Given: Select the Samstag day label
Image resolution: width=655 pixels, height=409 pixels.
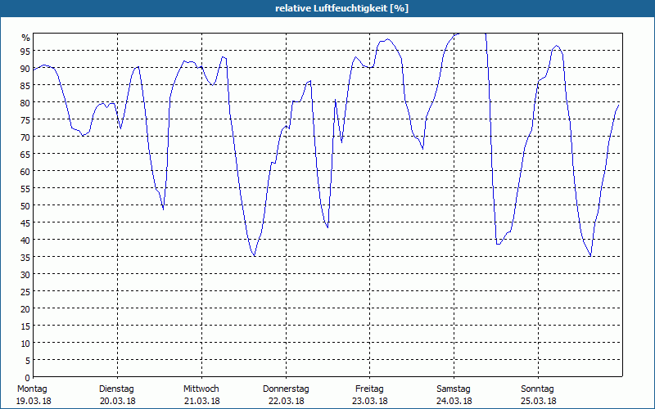Looking at the screenshot, I should [454, 389].
